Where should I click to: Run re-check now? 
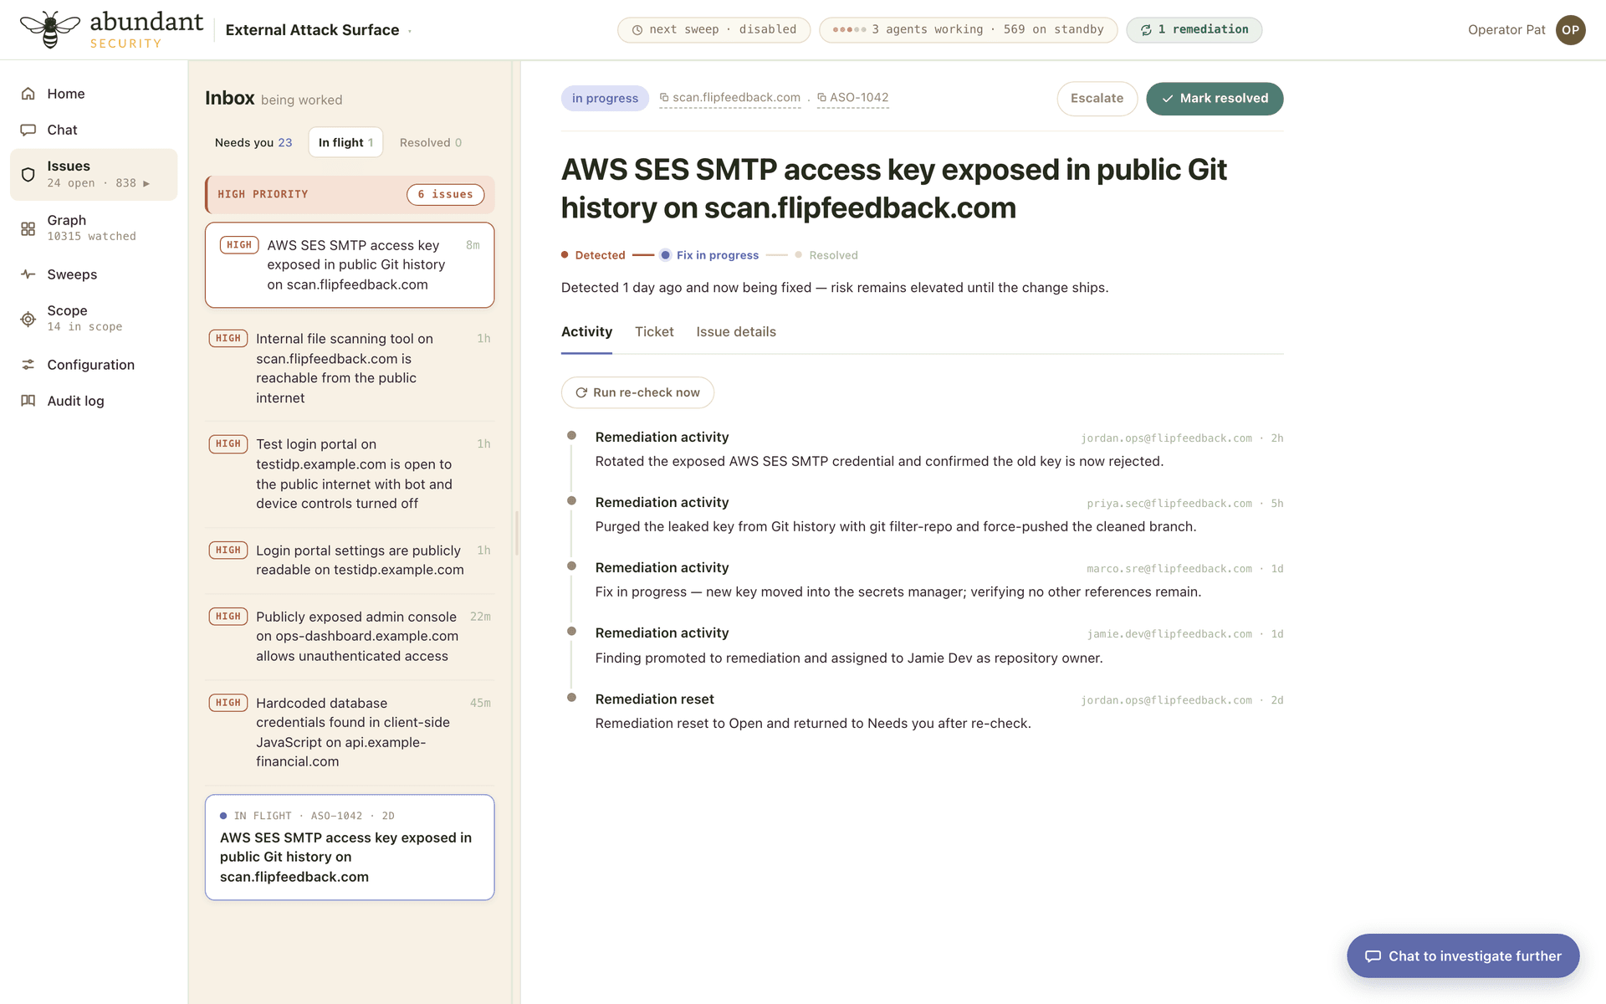(637, 392)
